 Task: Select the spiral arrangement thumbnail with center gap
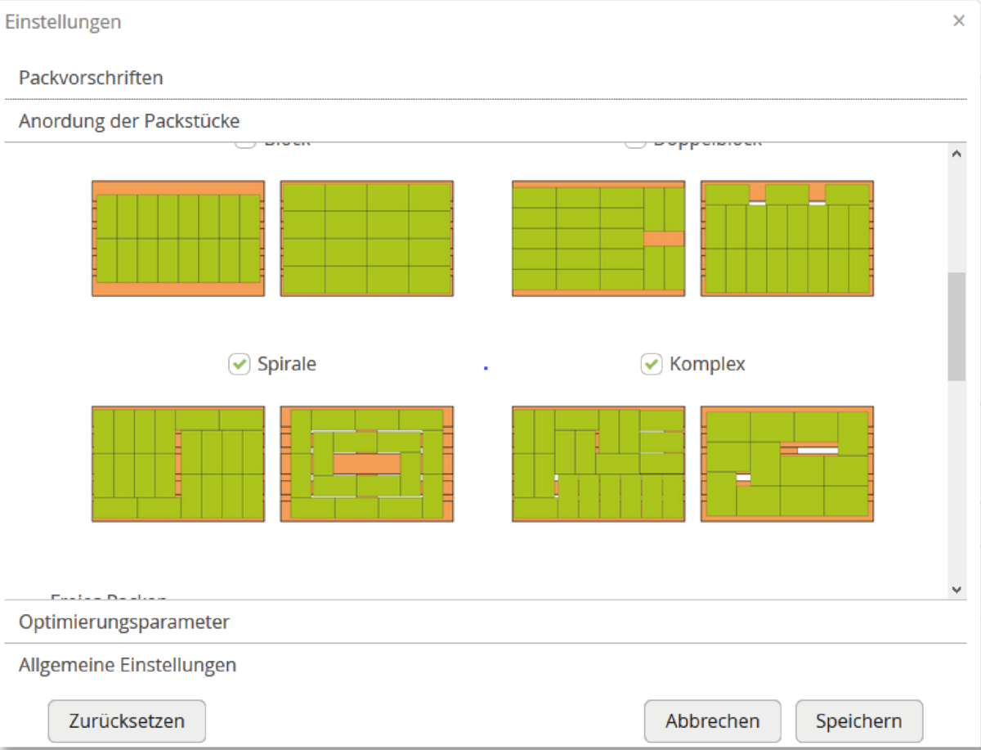point(368,463)
